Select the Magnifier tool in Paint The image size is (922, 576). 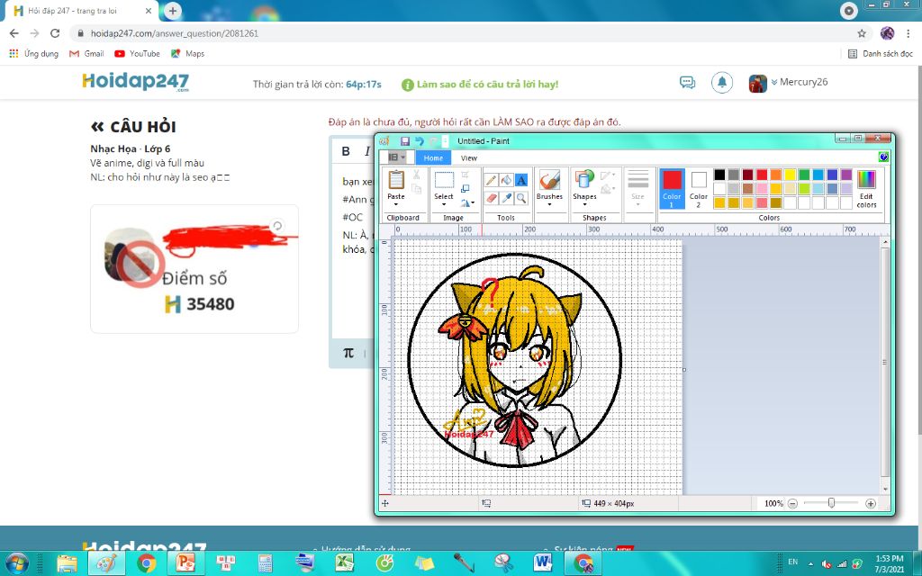tap(521, 199)
